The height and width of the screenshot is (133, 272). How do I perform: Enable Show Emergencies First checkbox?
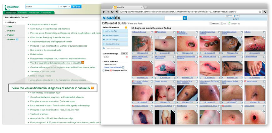click(104, 70)
